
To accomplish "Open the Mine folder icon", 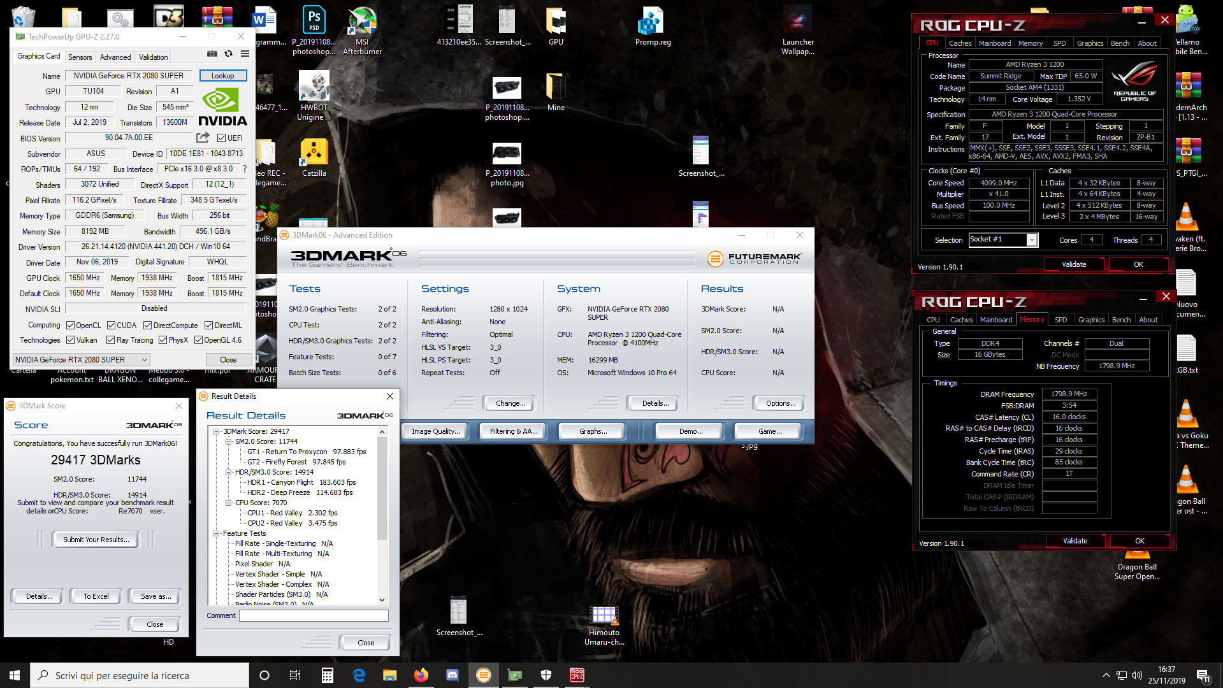I will 556,92.
